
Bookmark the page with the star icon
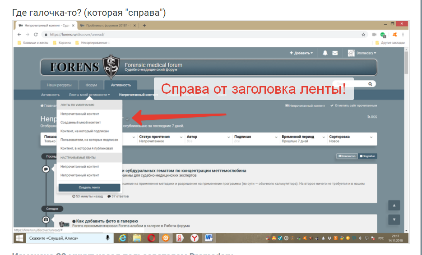pyautogui.click(x=363, y=34)
